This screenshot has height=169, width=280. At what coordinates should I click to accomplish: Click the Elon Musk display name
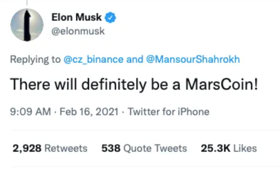point(76,17)
